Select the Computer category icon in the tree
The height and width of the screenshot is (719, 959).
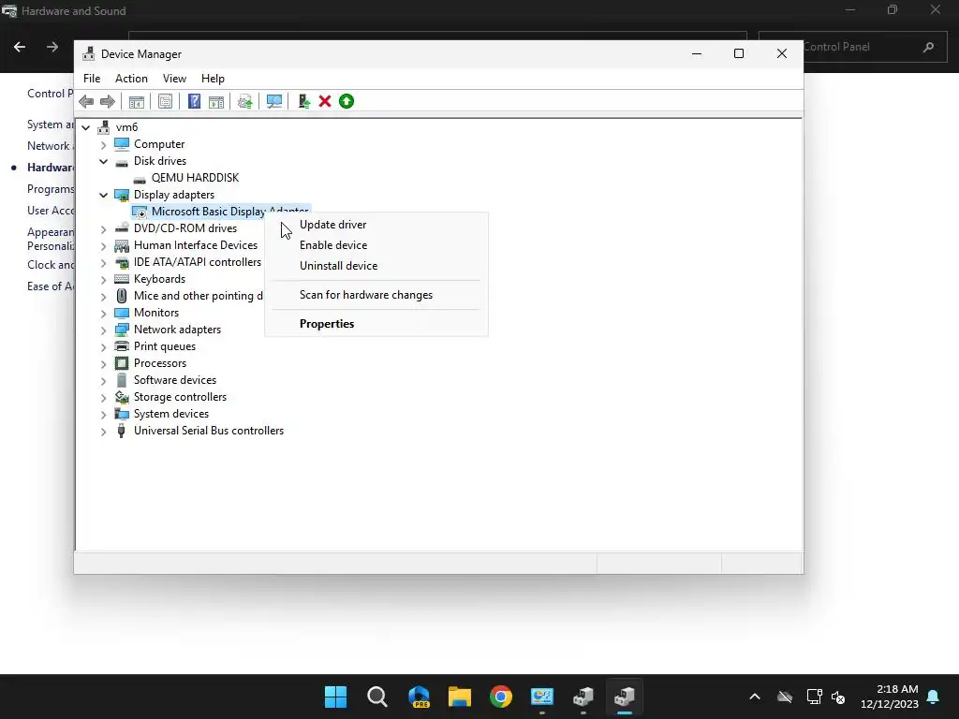(122, 143)
